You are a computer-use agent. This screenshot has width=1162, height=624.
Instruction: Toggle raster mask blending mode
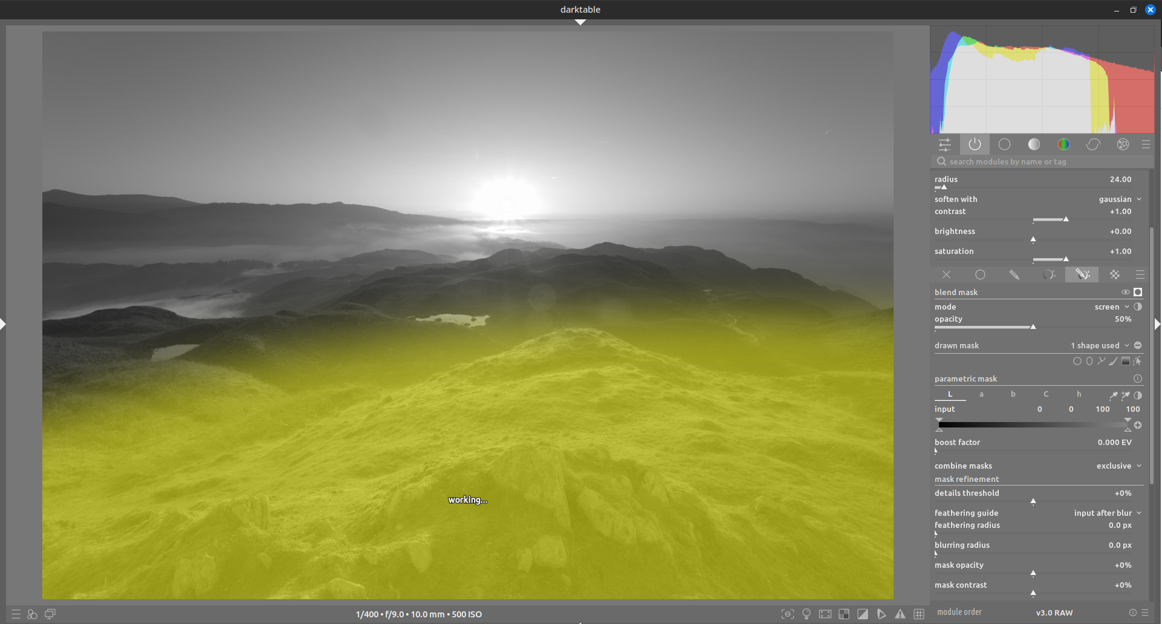tap(1115, 275)
